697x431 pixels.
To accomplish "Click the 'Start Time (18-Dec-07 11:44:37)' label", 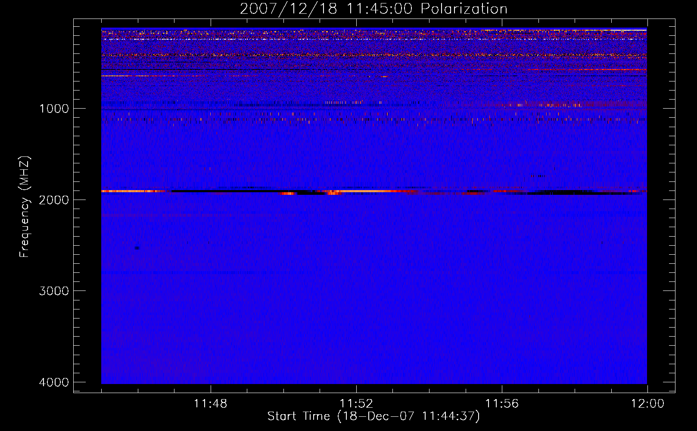I will [373, 416].
